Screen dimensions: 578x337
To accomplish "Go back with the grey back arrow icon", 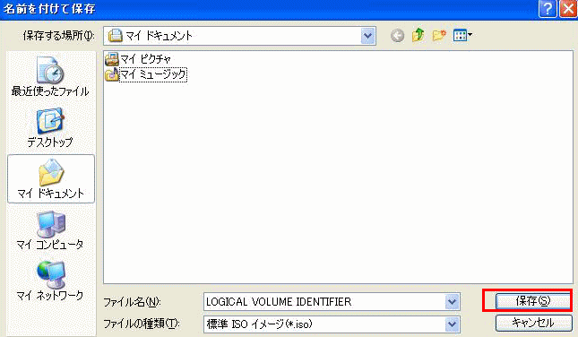I will click(397, 36).
